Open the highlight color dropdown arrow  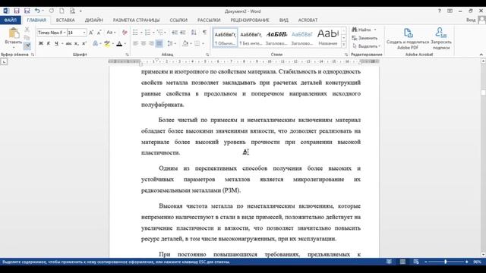click(x=112, y=44)
